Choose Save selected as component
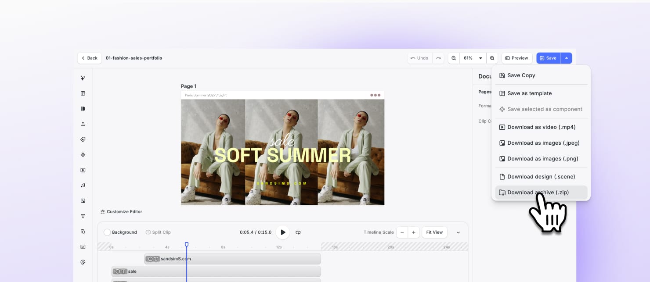650x282 pixels. [541, 109]
